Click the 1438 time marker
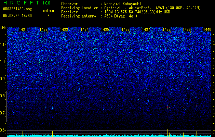This screenshot has height=137, width=215. click(x=166, y=29)
